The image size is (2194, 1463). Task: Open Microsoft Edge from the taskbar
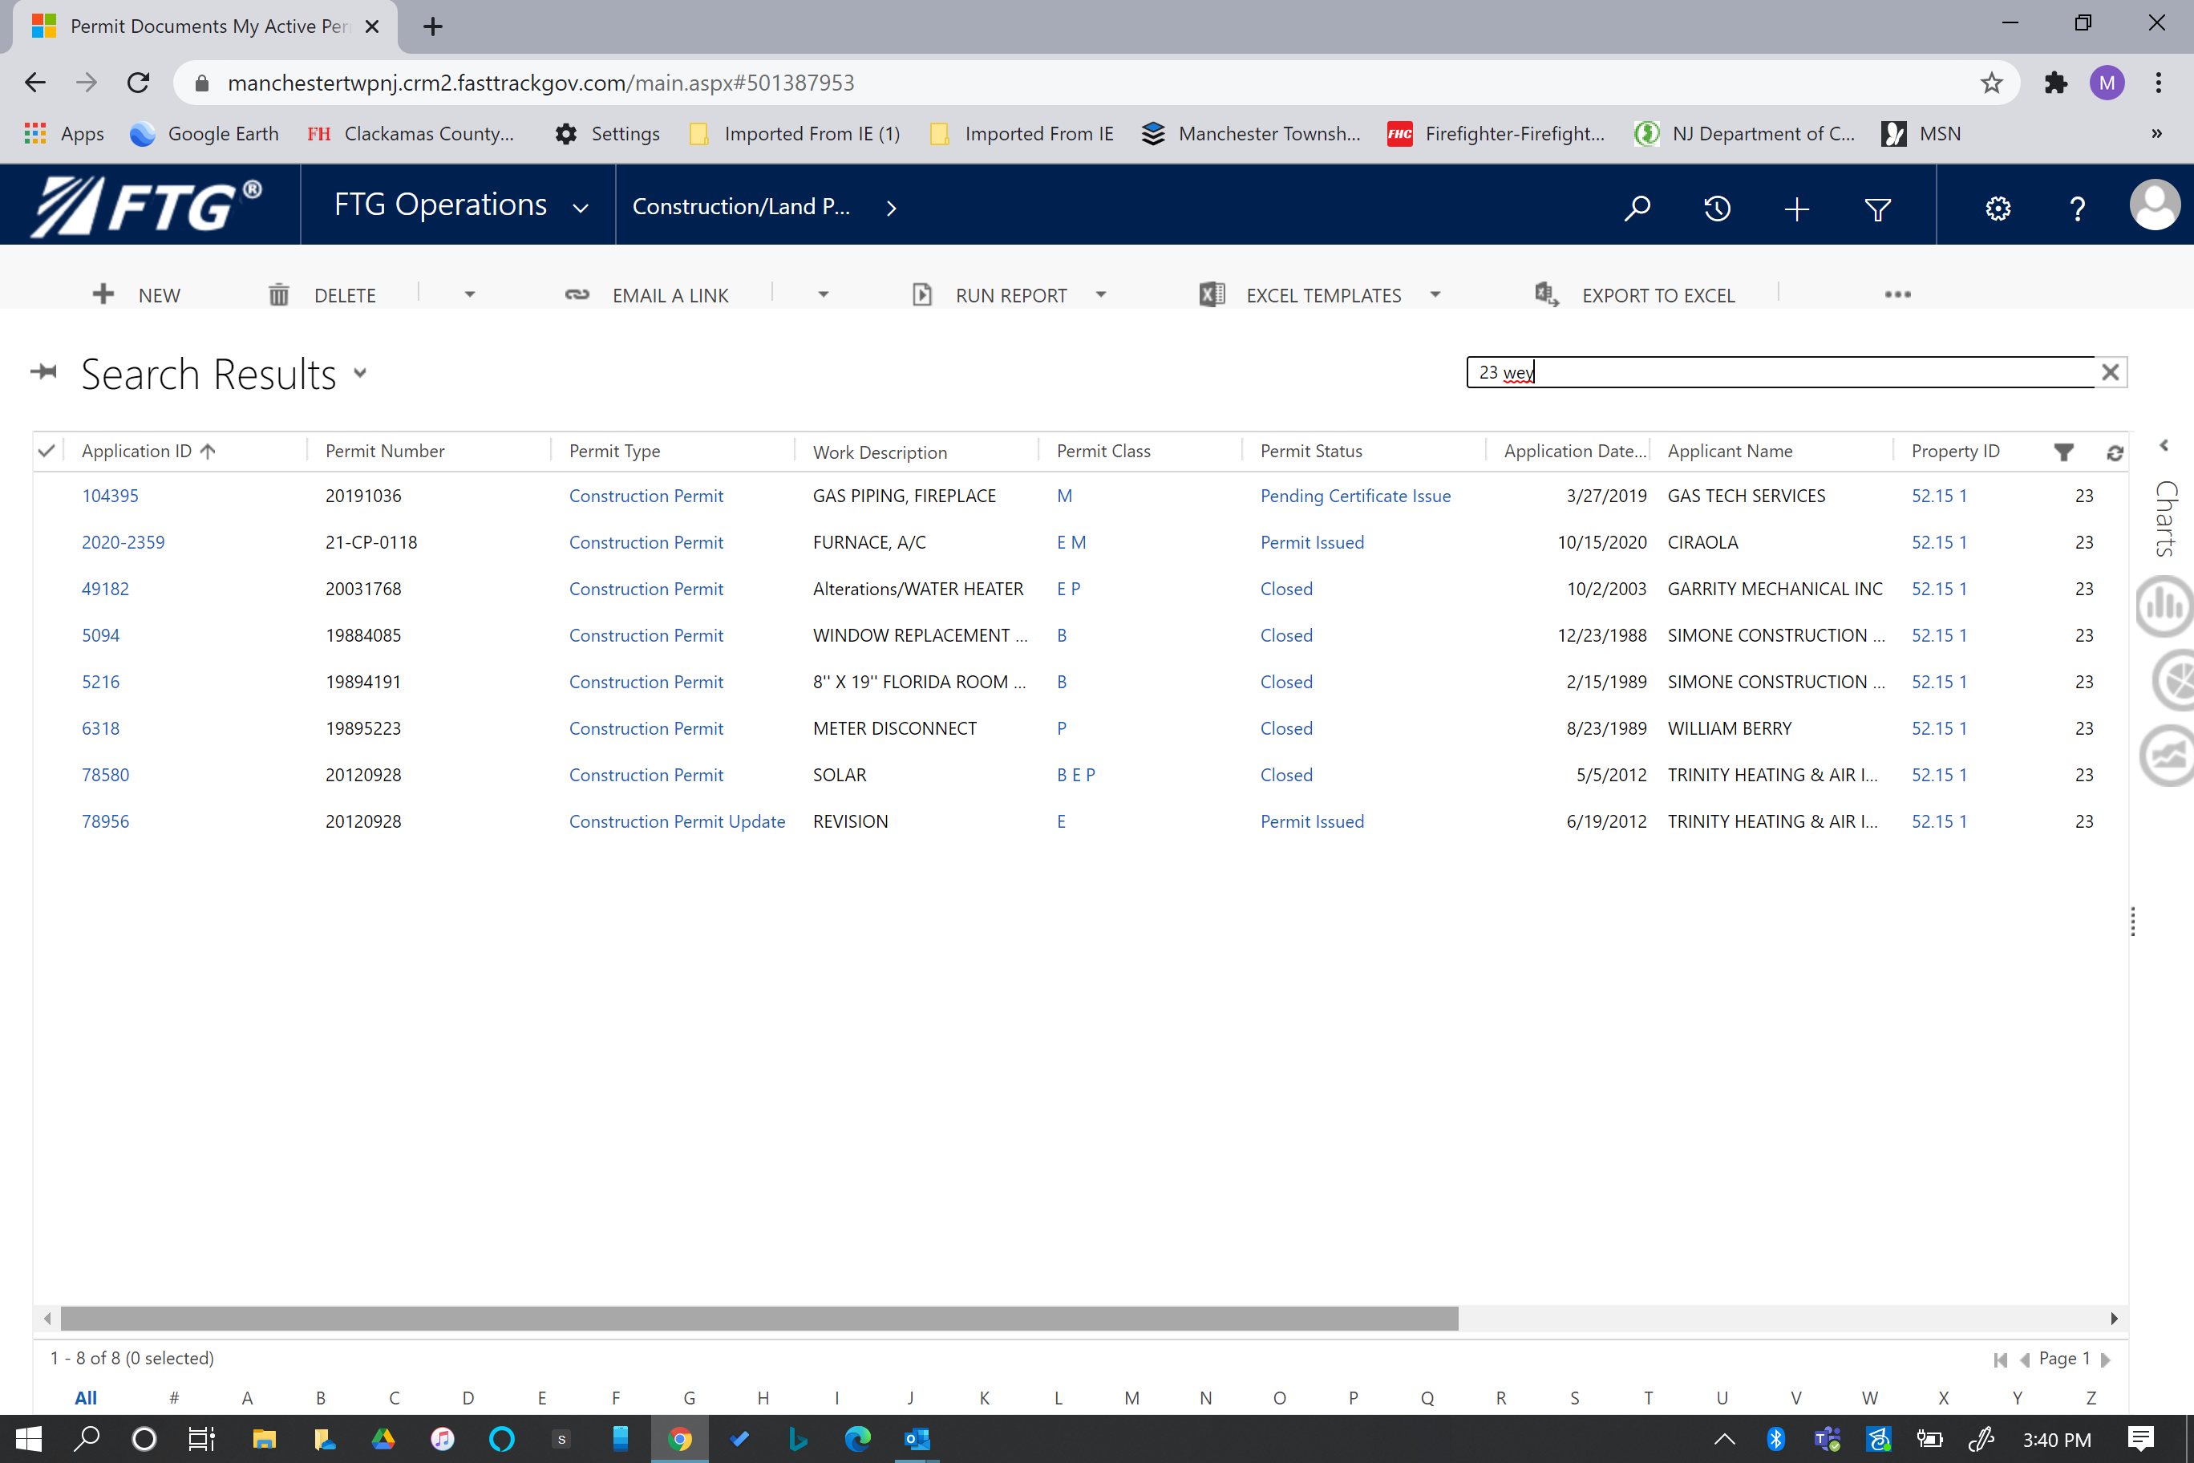(857, 1439)
